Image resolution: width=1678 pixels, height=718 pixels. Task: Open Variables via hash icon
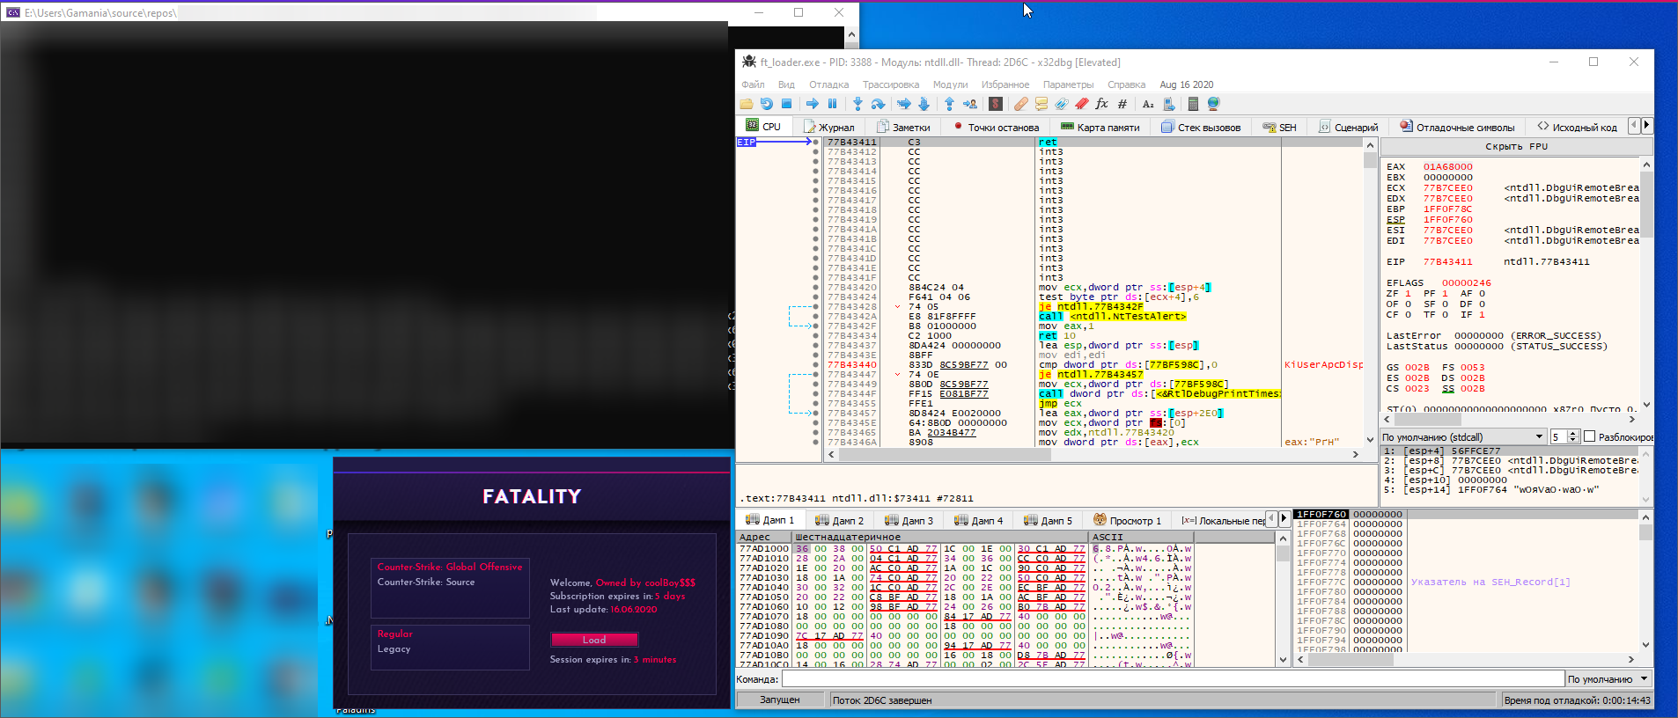click(x=1122, y=104)
